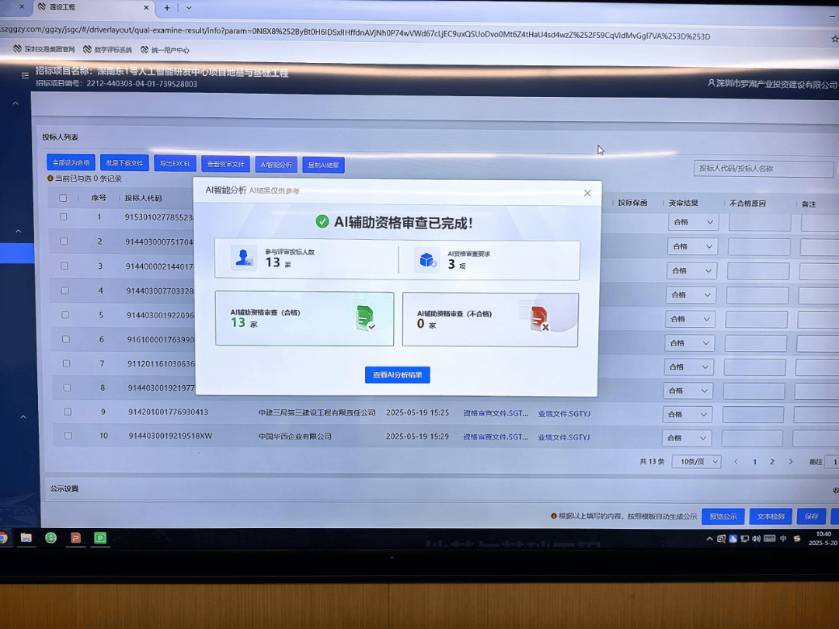This screenshot has height=629, width=839.
Task: Close the AI智能分析 dialog with X icon
Action: click(x=587, y=193)
